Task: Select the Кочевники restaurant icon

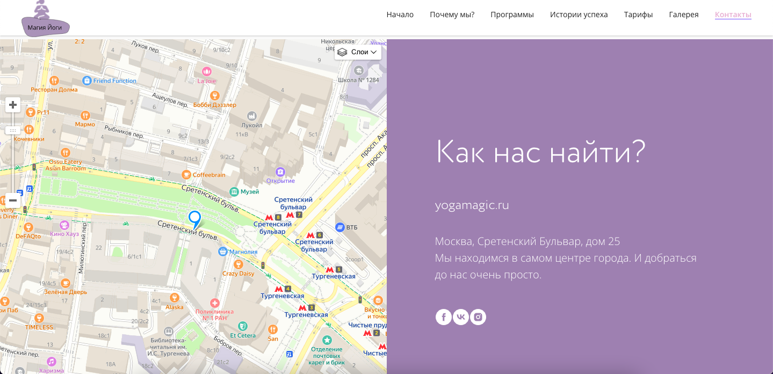Action: [x=29, y=130]
